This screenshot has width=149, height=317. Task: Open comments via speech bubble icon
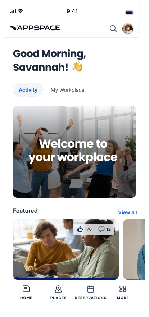coord(101,229)
